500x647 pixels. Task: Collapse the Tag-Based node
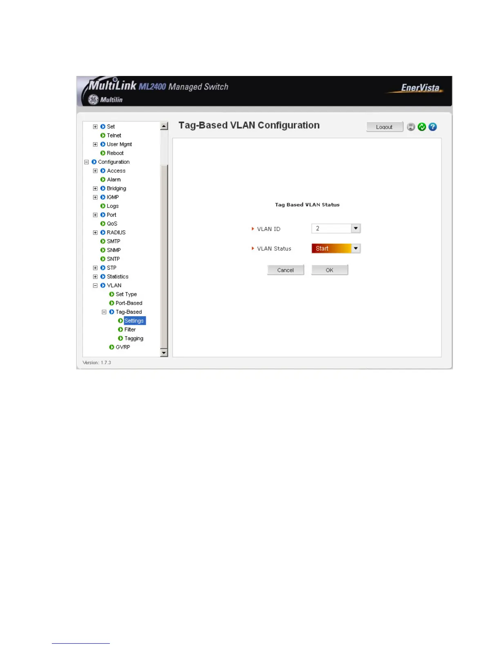click(x=104, y=312)
